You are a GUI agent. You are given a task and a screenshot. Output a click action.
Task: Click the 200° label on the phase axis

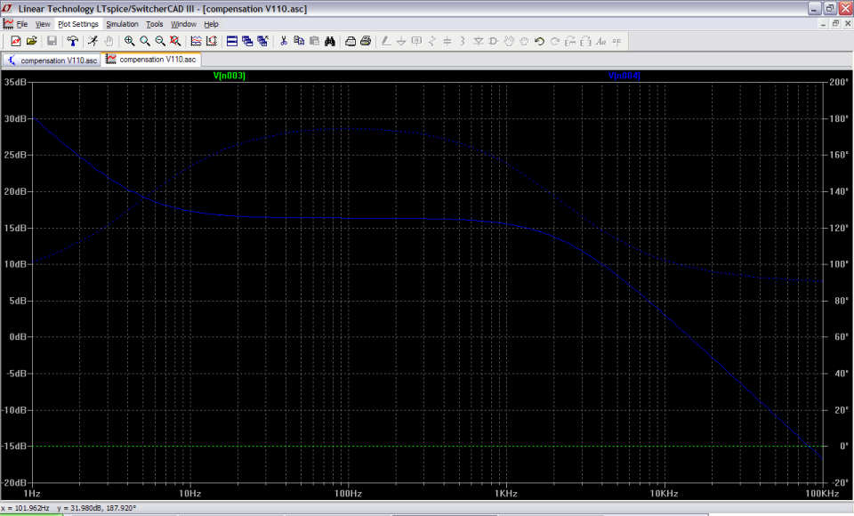pos(839,82)
